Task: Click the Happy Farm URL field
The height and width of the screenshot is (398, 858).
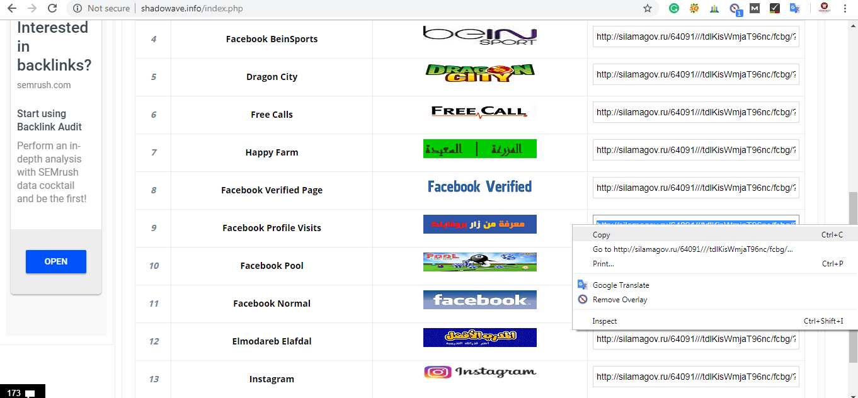Action: coord(696,150)
